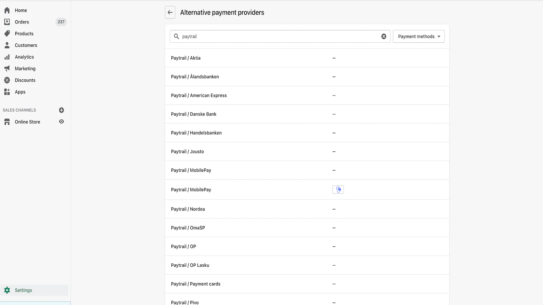The height and width of the screenshot is (305, 543).
Task: Click the Alternative payment providers title
Action: [x=222, y=13]
